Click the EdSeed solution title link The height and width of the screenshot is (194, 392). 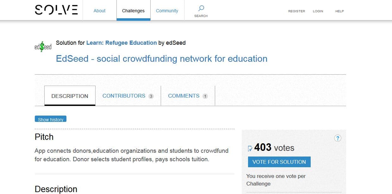click(161, 59)
